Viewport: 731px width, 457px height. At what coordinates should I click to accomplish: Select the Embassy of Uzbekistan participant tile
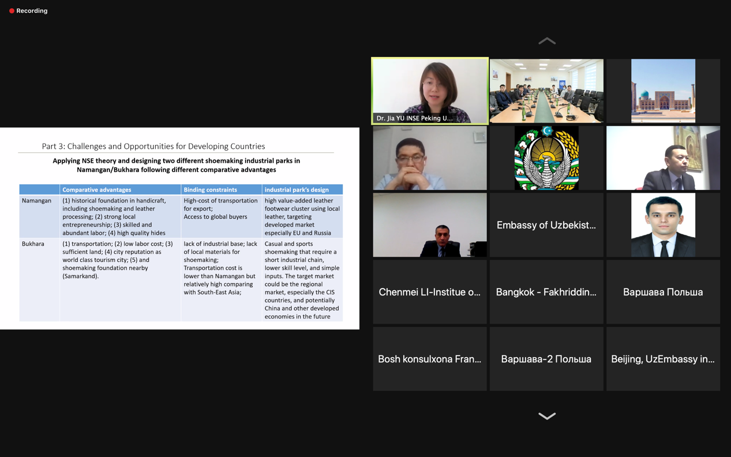click(546, 225)
